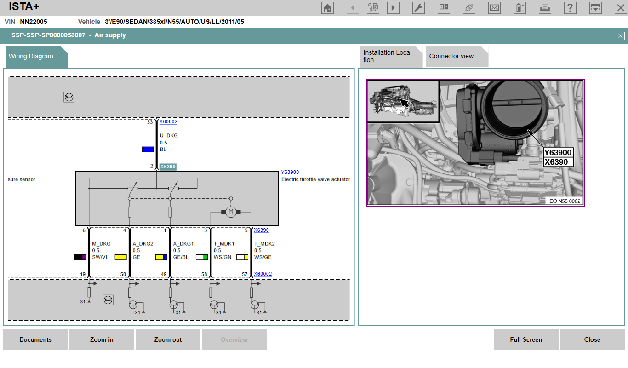
Task: Click the blue U_DKG wire color swatch
Action: (148, 149)
